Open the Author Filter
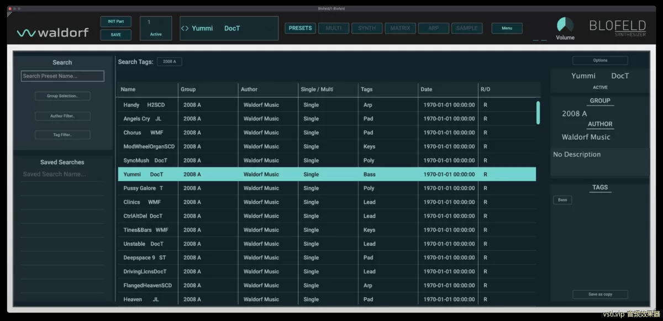 [x=62, y=116]
